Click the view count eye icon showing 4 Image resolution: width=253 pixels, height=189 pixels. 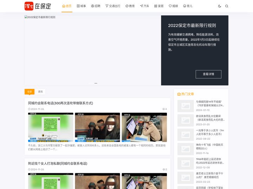coord(163,109)
